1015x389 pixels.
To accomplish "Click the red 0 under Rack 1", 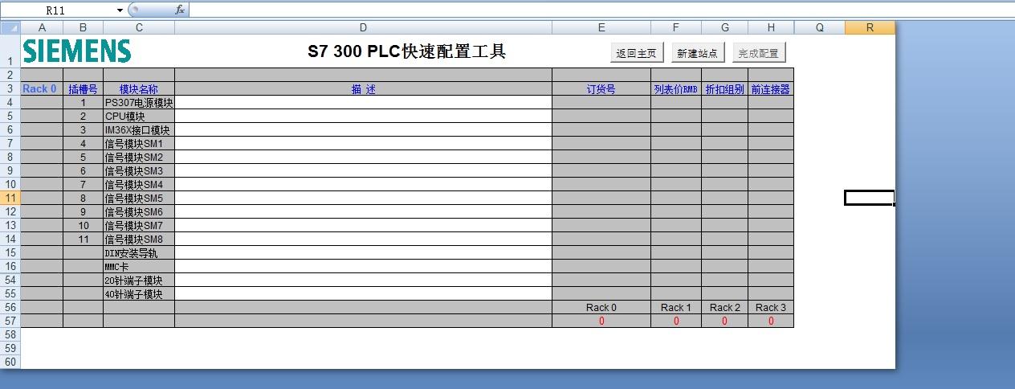I will point(676,321).
